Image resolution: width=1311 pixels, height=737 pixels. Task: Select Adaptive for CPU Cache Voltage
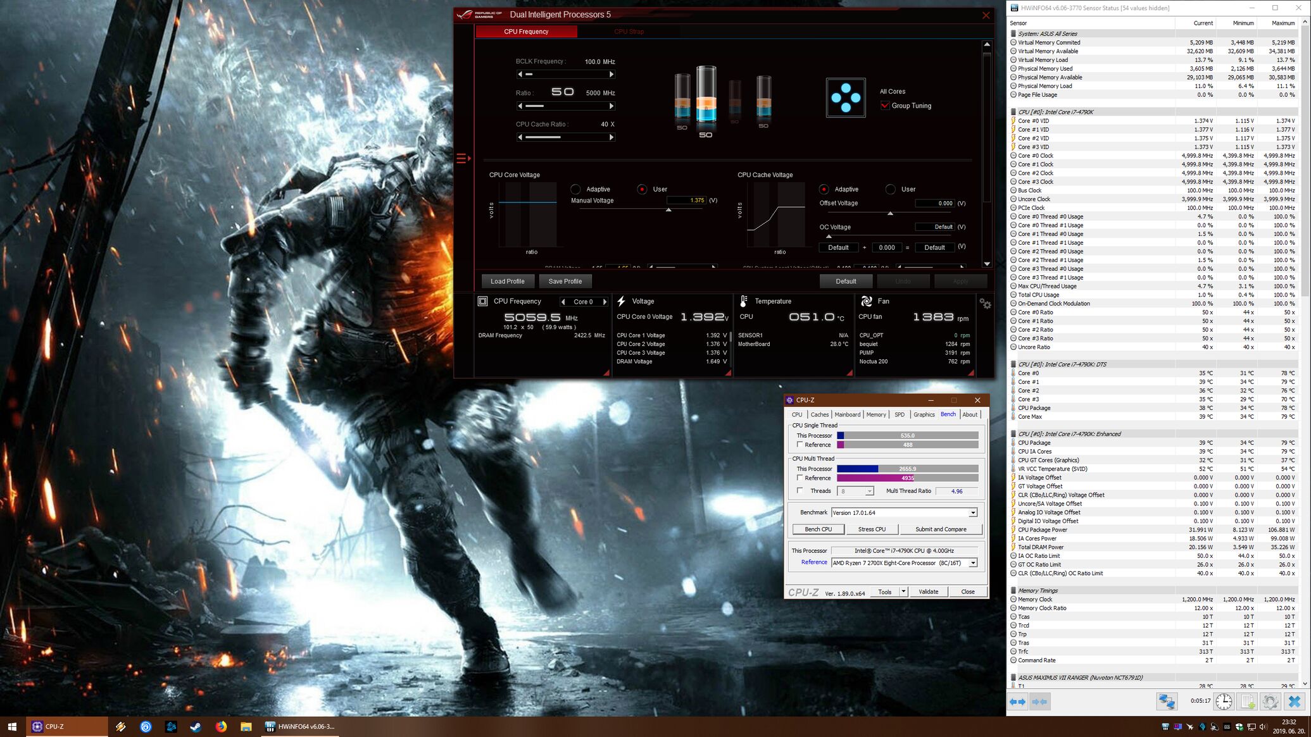coord(824,189)
